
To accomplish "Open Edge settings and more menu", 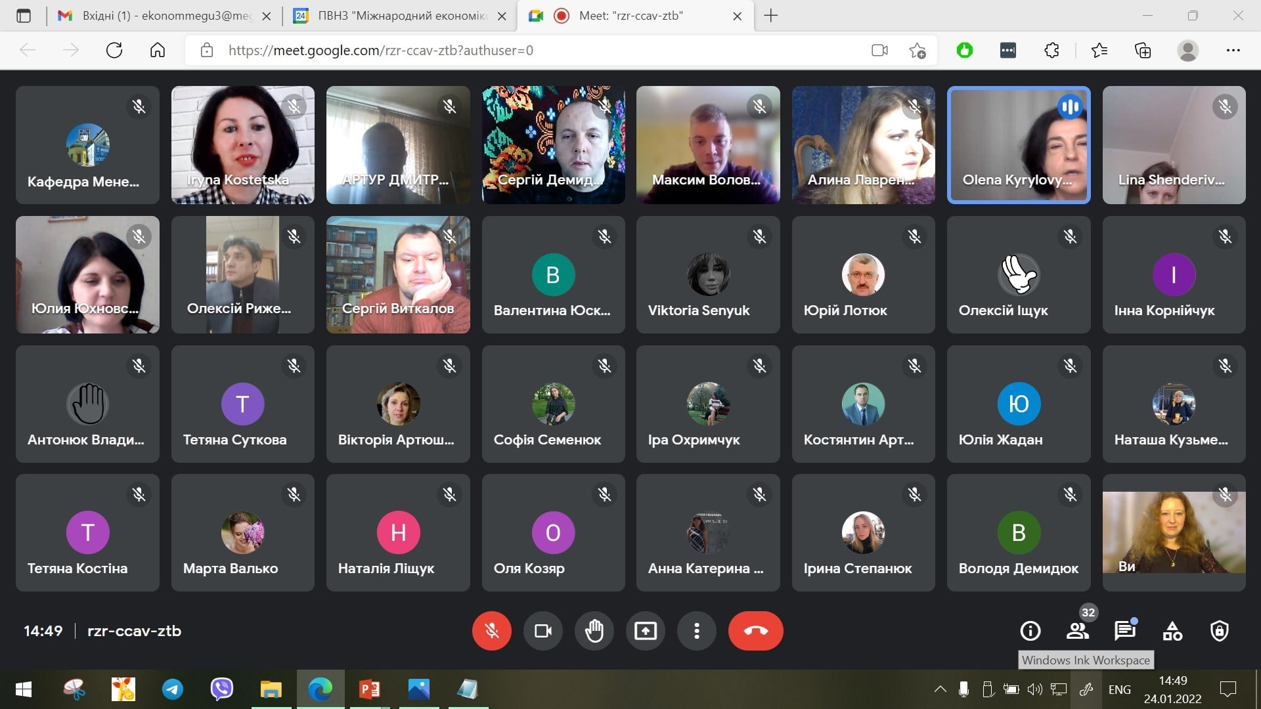I will tap(1233, 50).
